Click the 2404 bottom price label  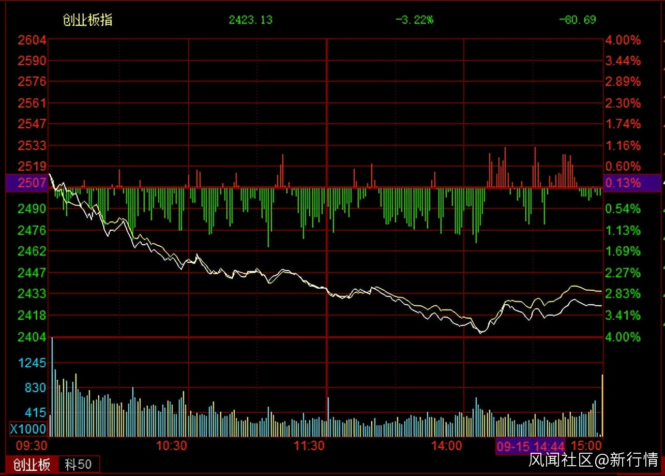32,337
